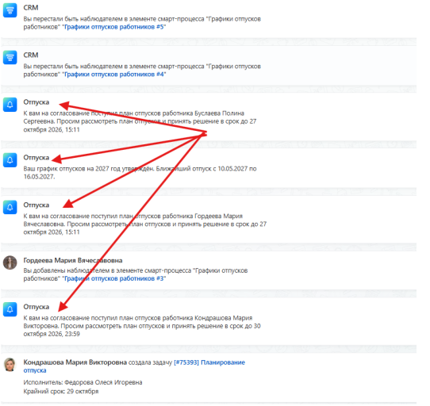Click Отпуска title above Буслаева Полина message
This screenshot has width=430, height=406.
tap(36, 102)
